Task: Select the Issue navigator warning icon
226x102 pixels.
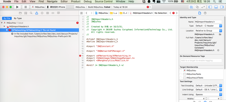Action: tap(37, 13)
